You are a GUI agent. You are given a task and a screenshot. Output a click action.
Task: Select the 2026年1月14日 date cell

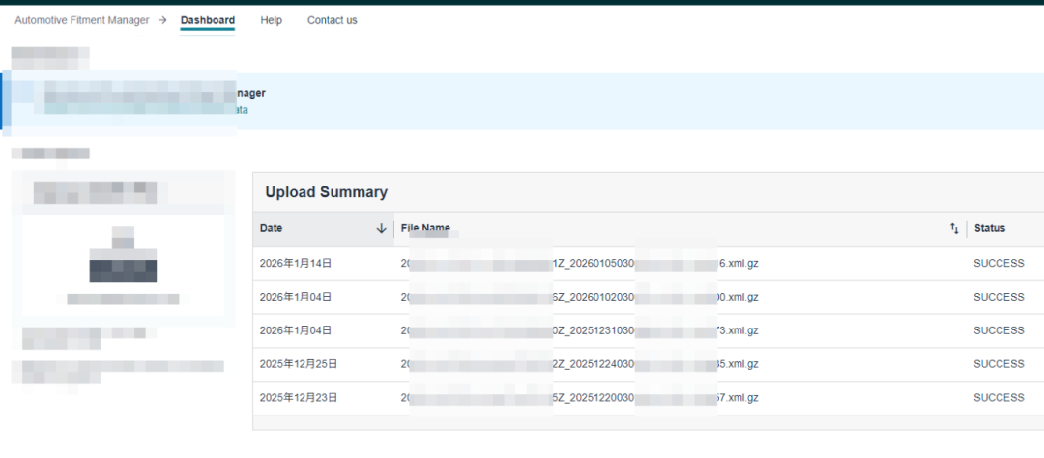[x=296, y=264]
